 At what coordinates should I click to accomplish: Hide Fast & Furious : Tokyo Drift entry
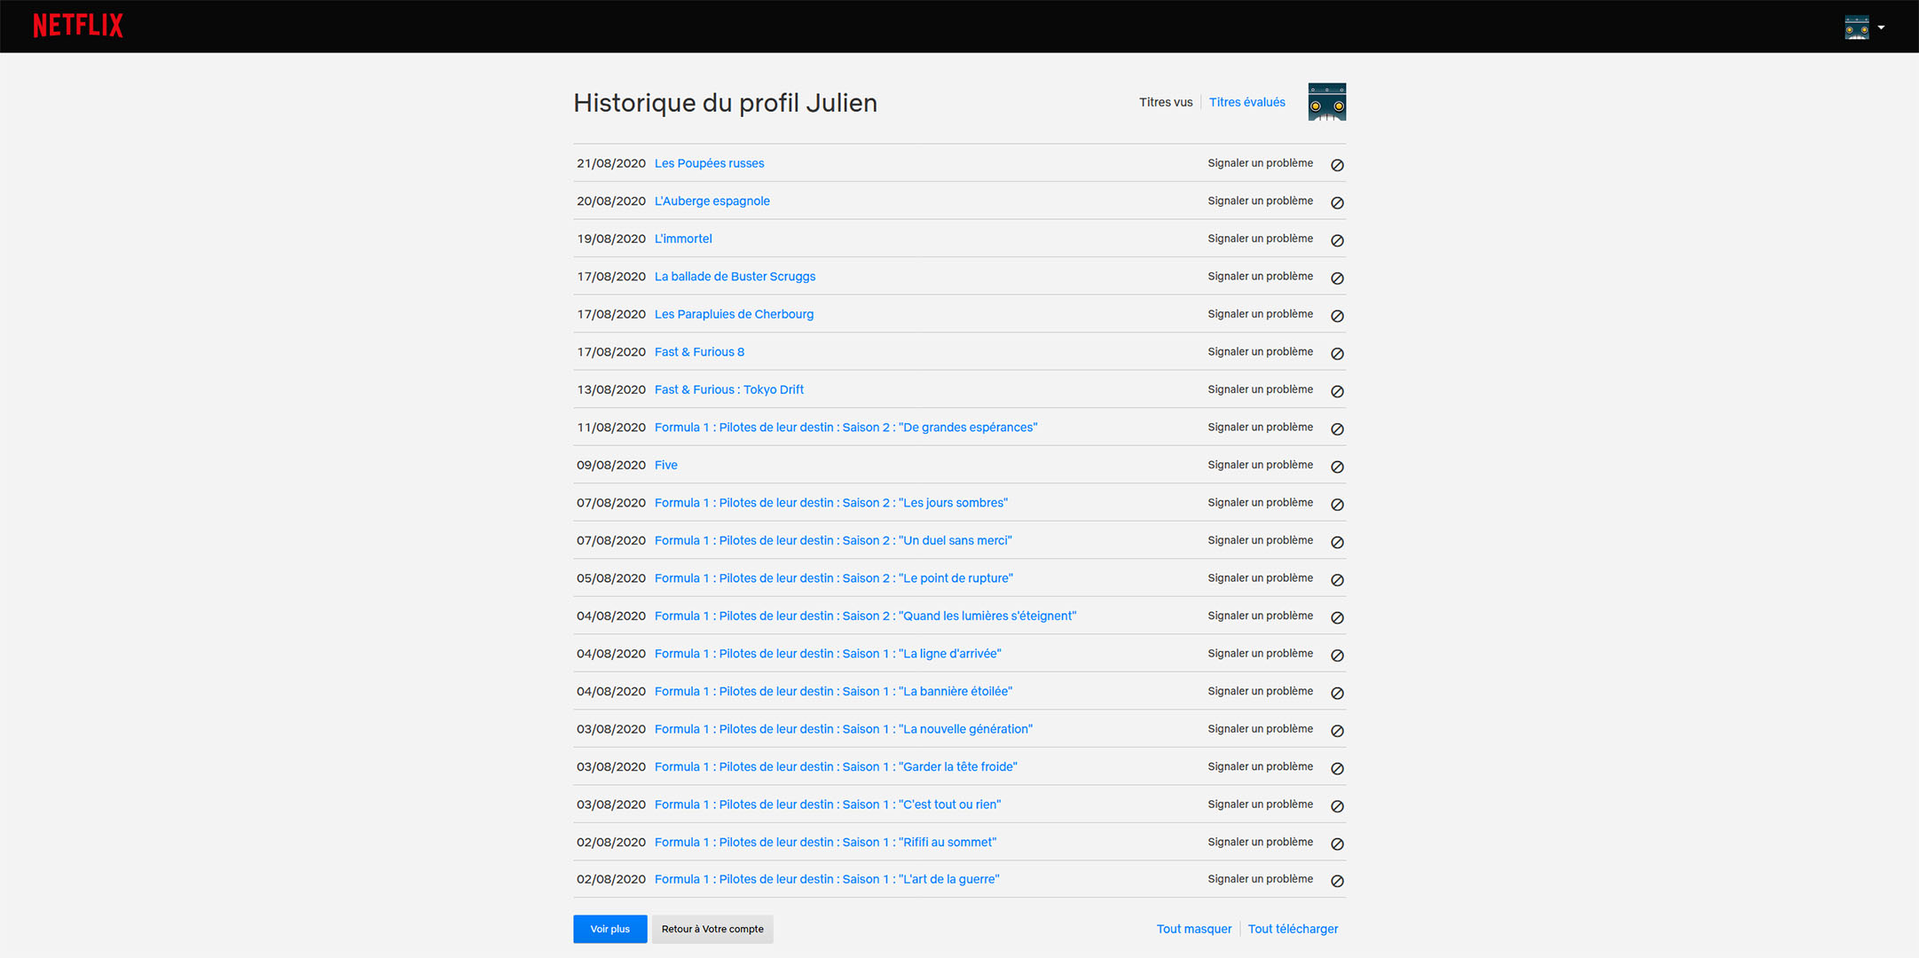point(1337,391)
